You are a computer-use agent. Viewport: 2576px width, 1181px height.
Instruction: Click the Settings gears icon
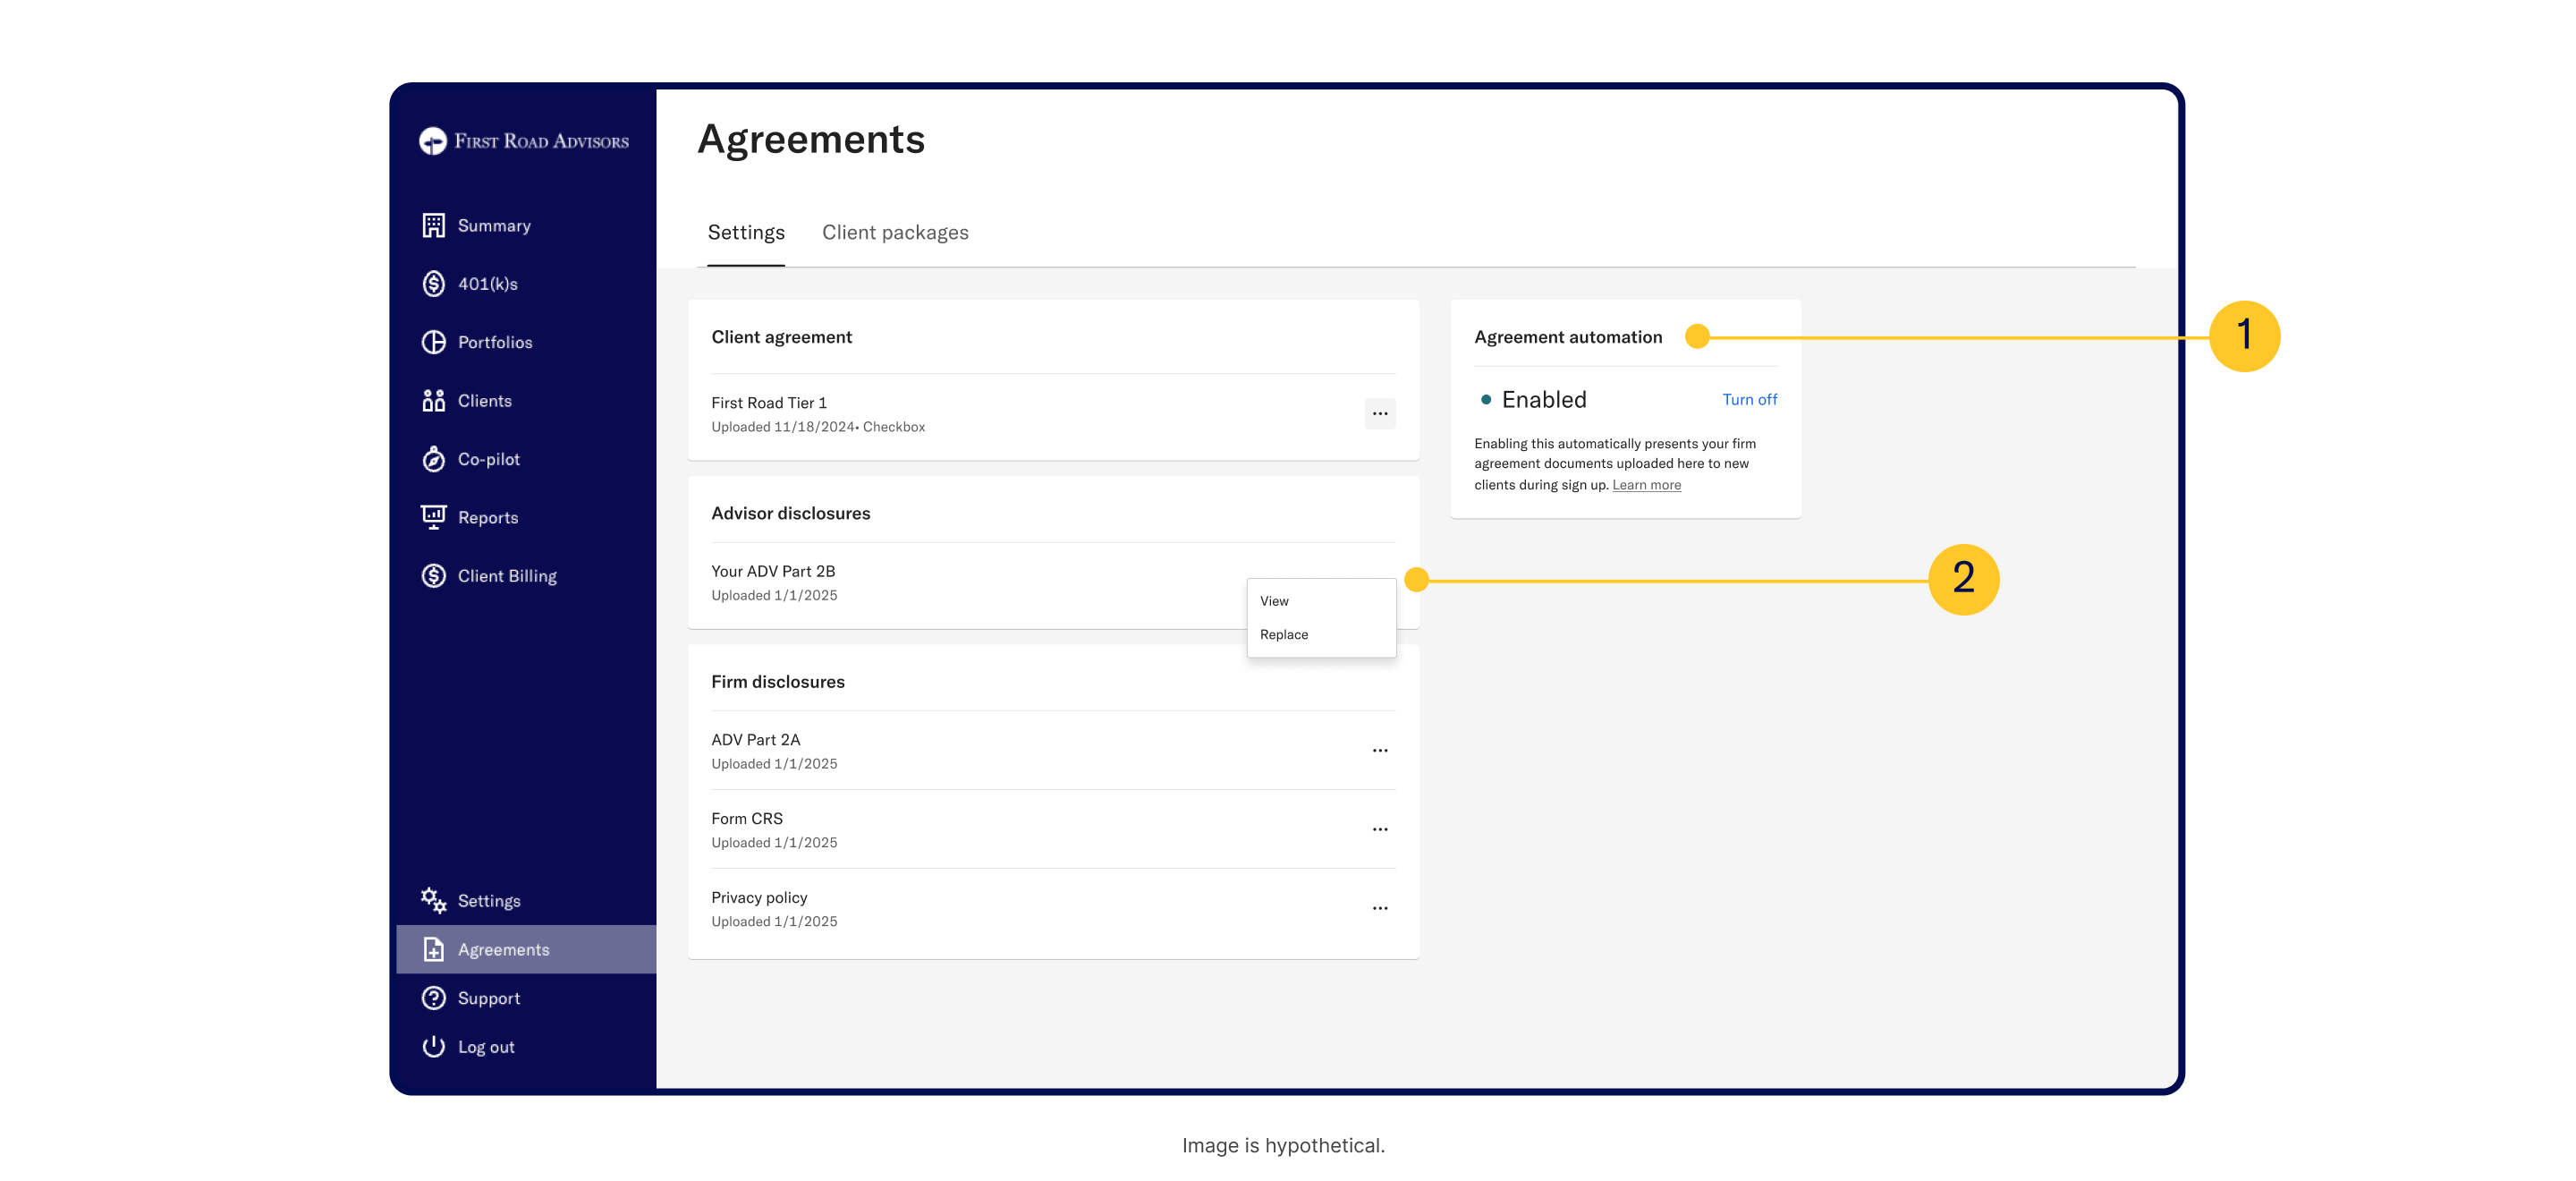433,901
